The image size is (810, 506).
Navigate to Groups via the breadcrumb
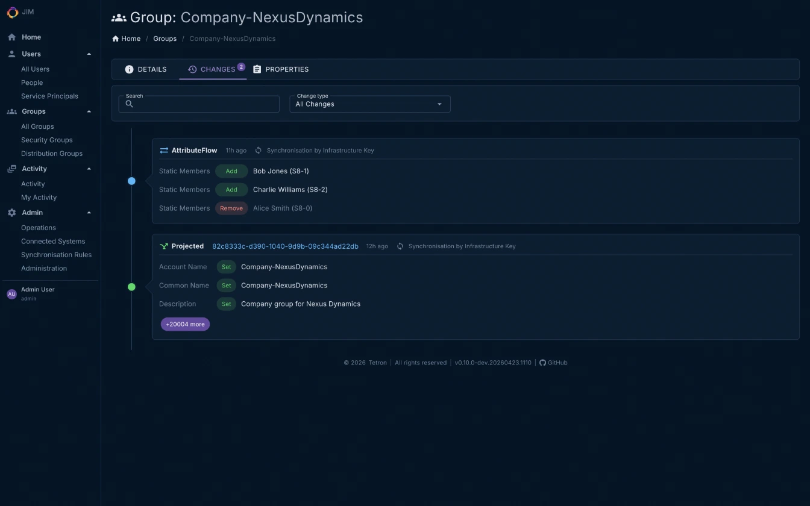point(165,38)
